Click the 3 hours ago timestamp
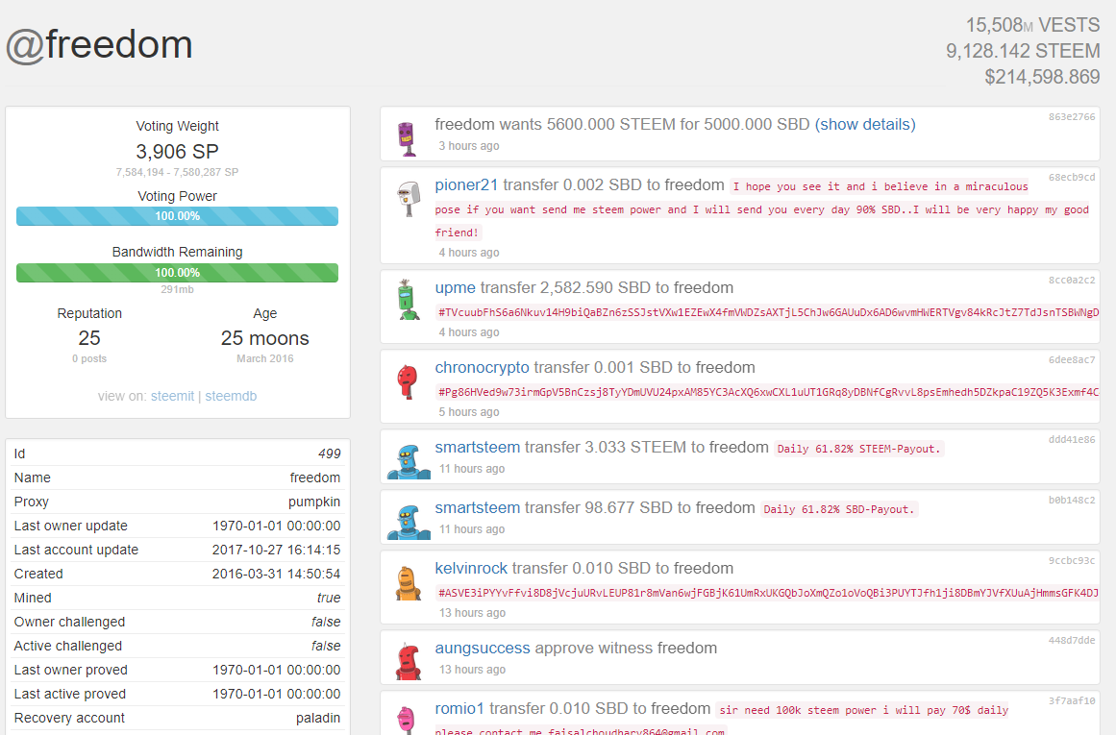The image size is (1116, 735). (468, 146)
